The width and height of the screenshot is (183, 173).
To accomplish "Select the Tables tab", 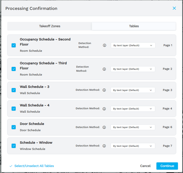I will [x=134, y=26].
